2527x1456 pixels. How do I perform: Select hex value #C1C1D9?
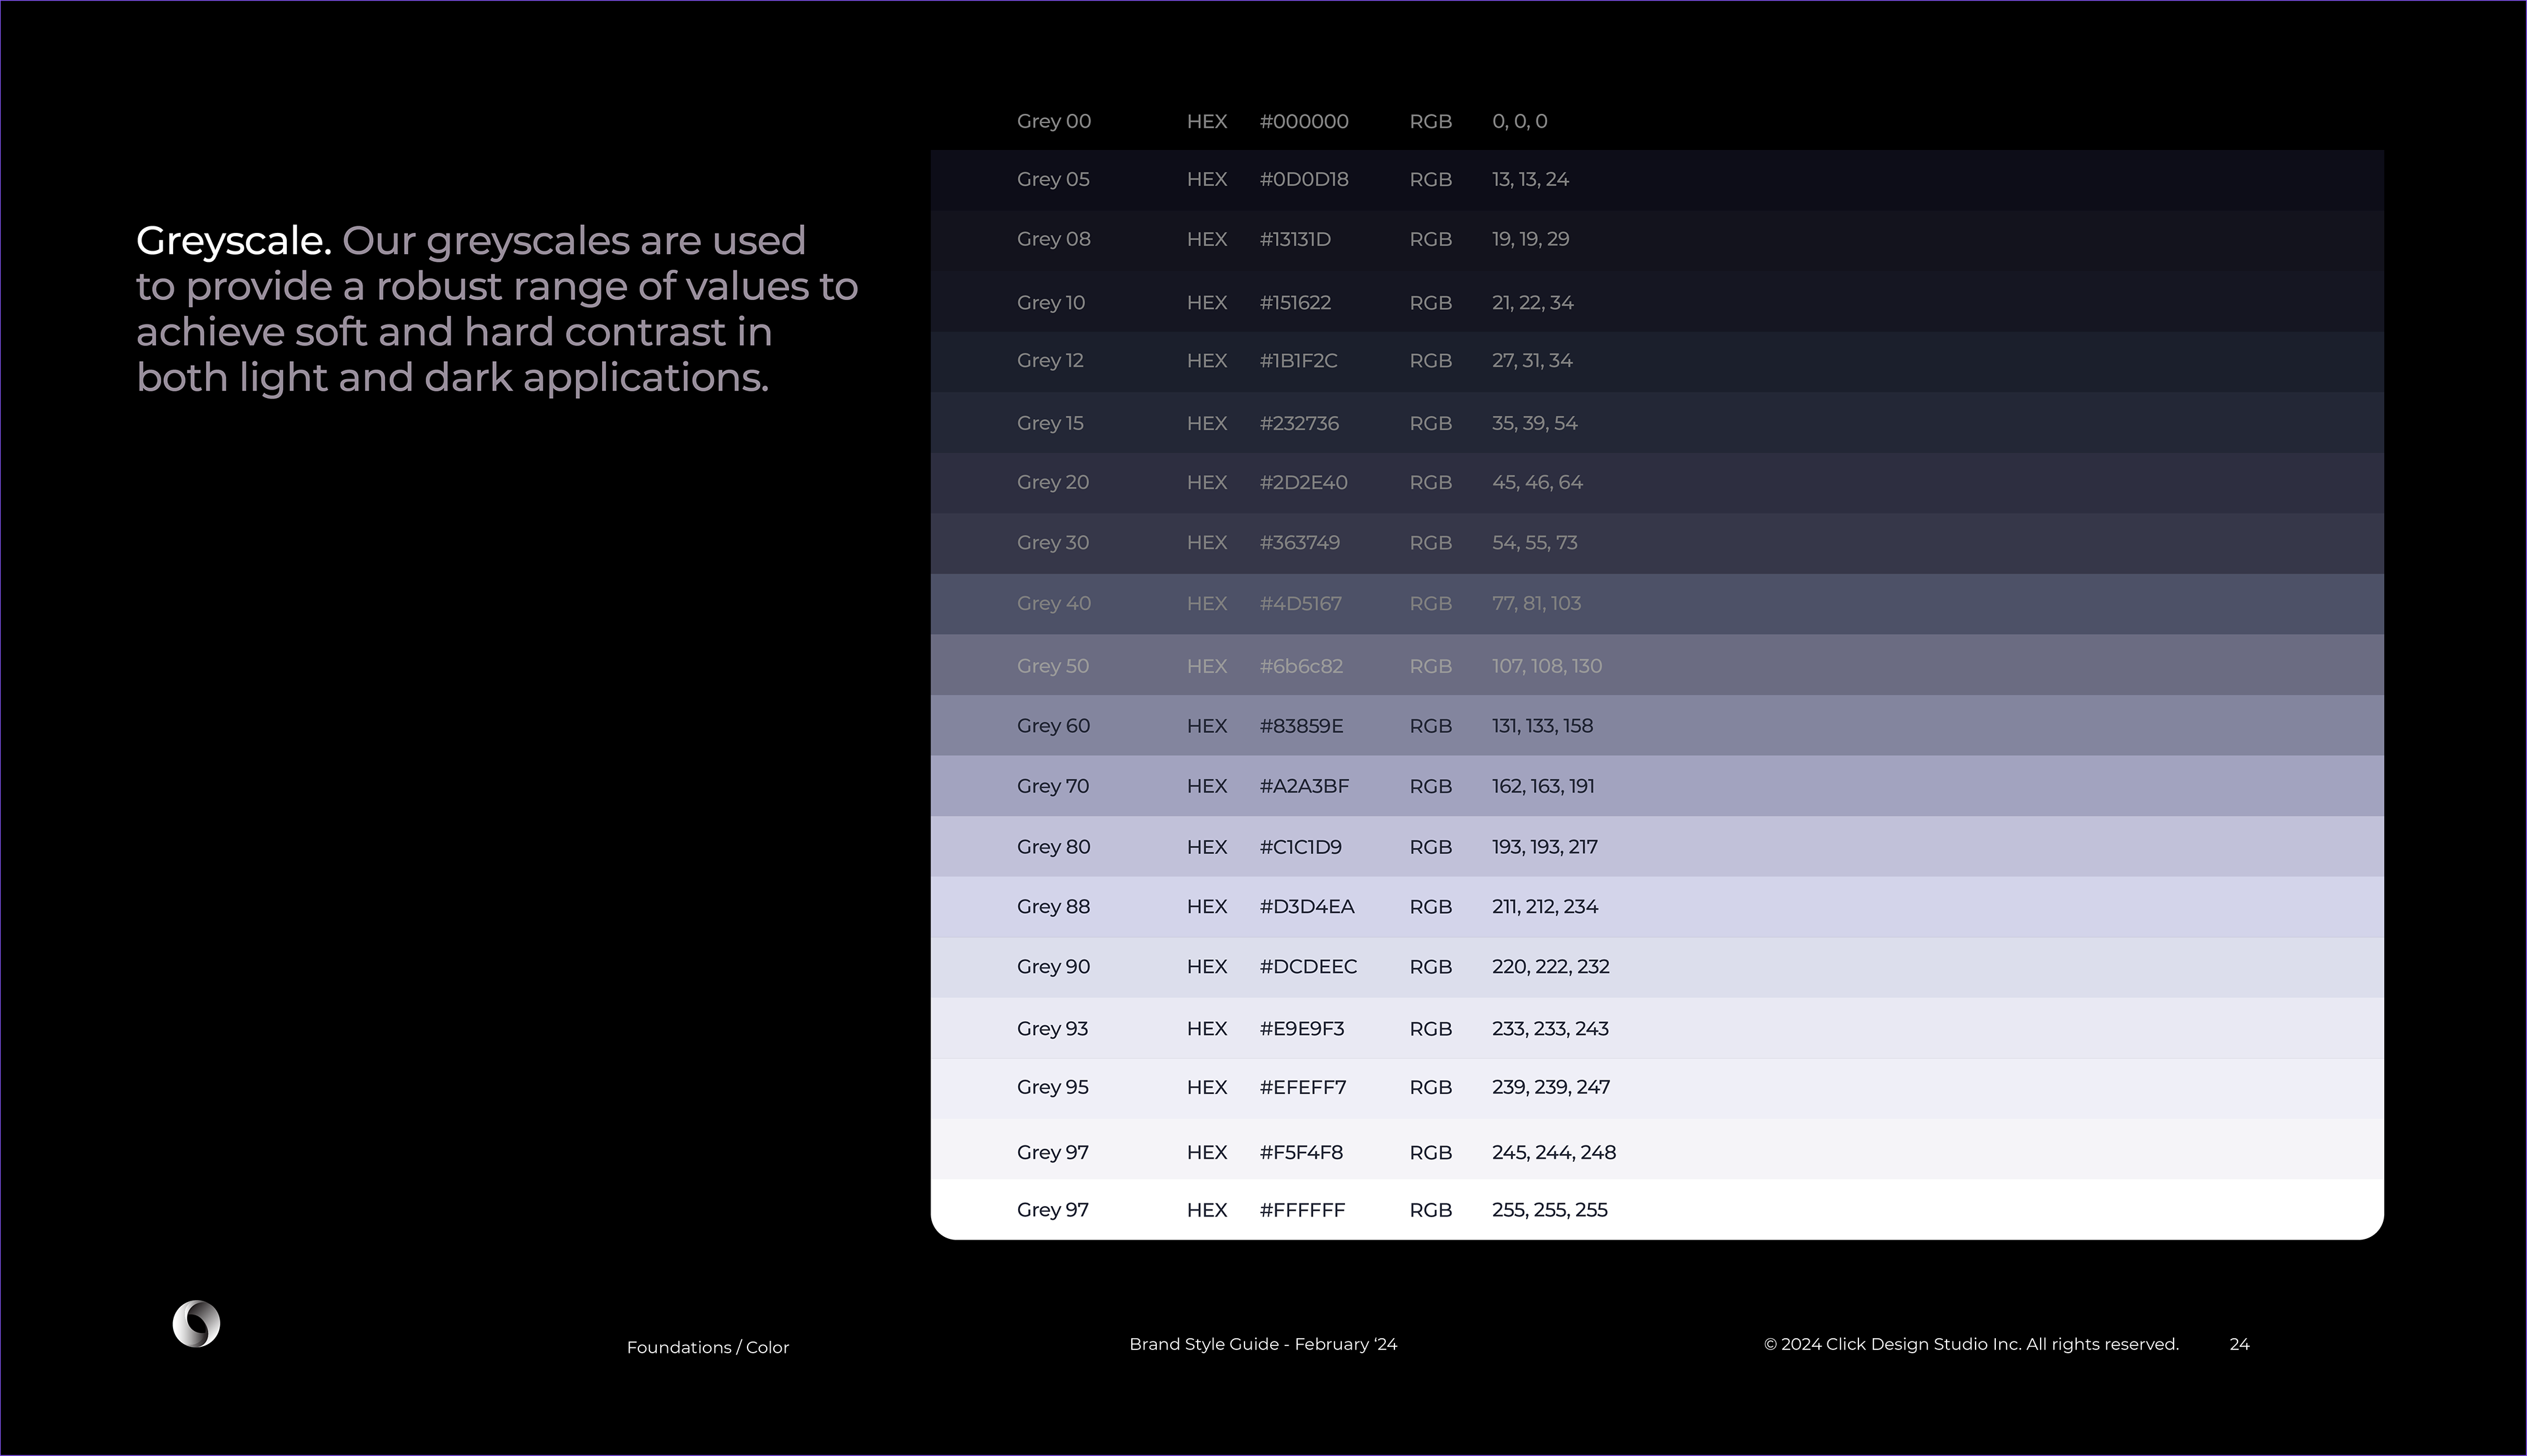click(1301, 847)
